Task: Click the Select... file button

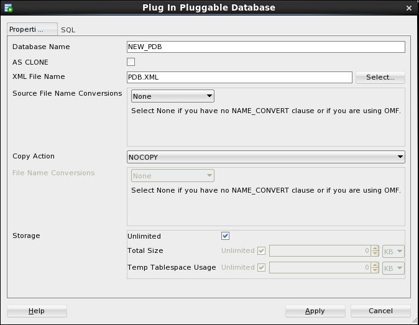Action: (380, 78)
